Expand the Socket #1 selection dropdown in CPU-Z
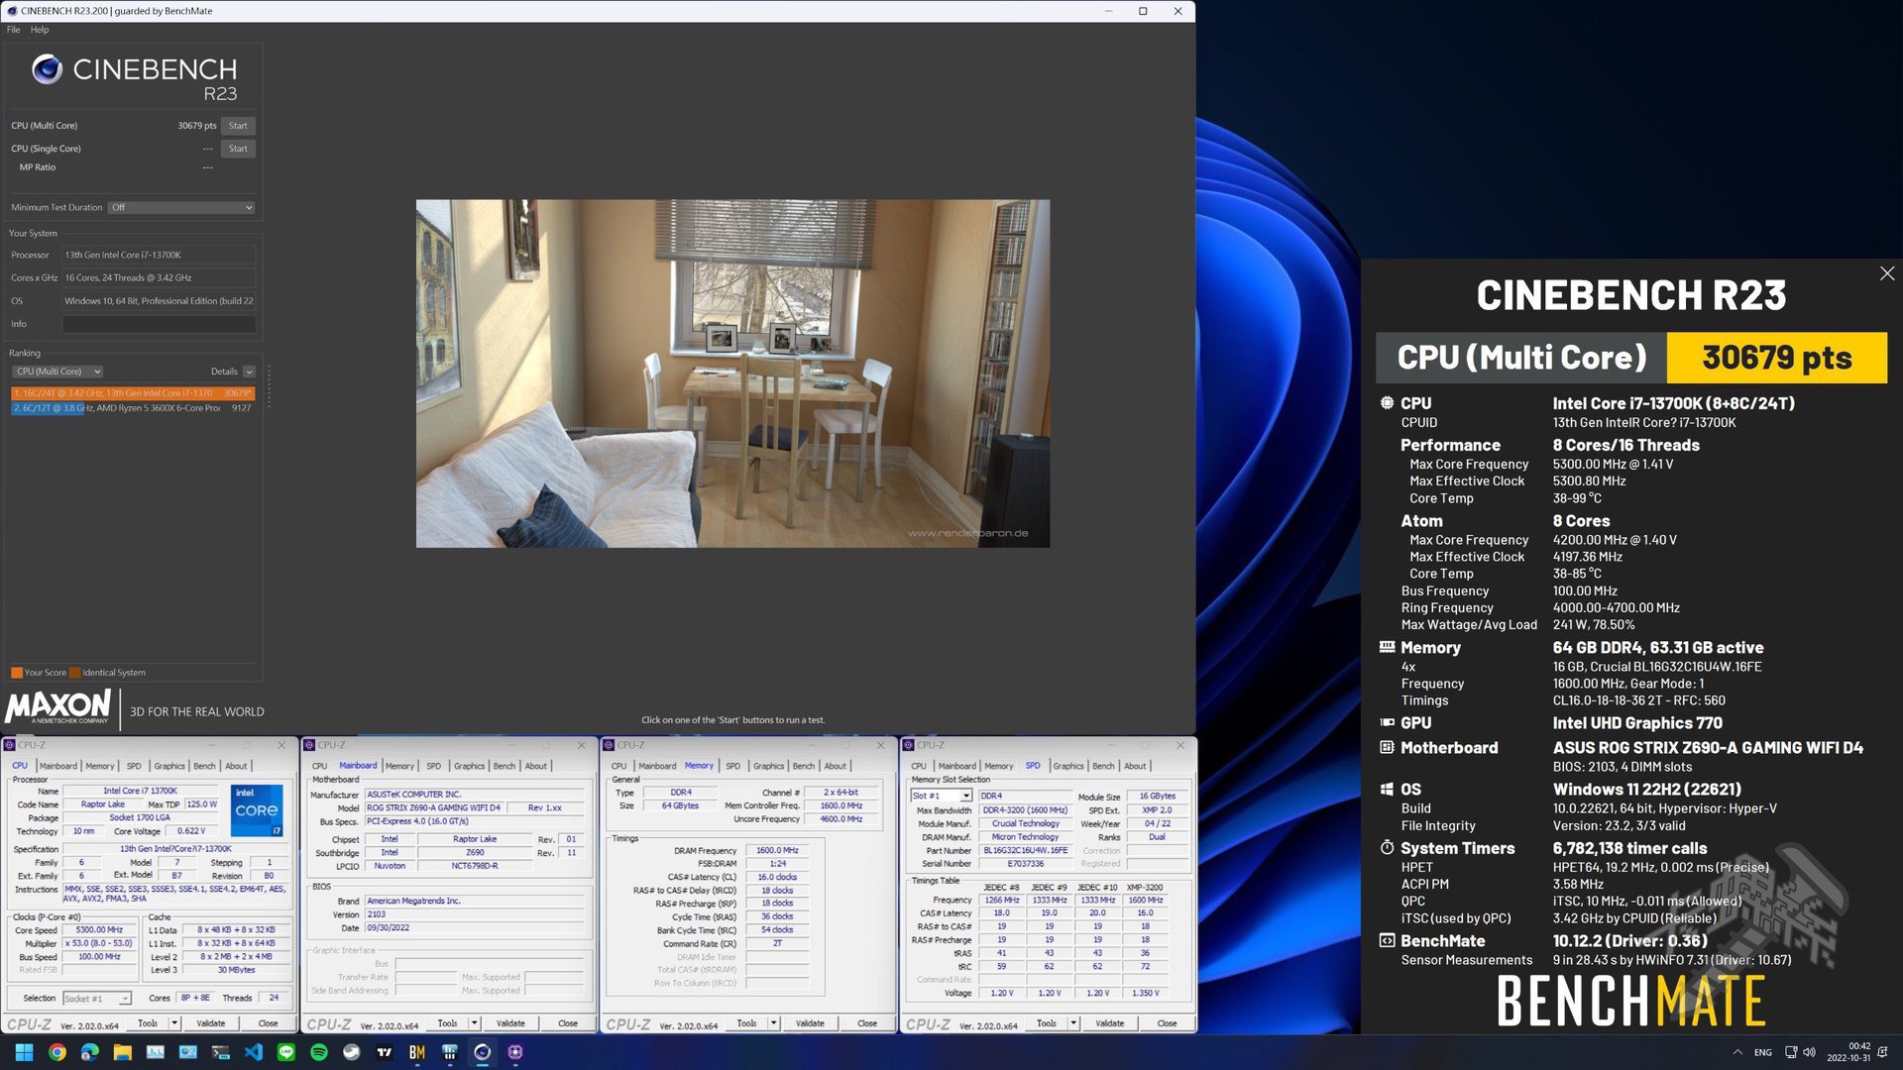The width and height of the screenshot is (1903, 1070). [x=97, y=998]
